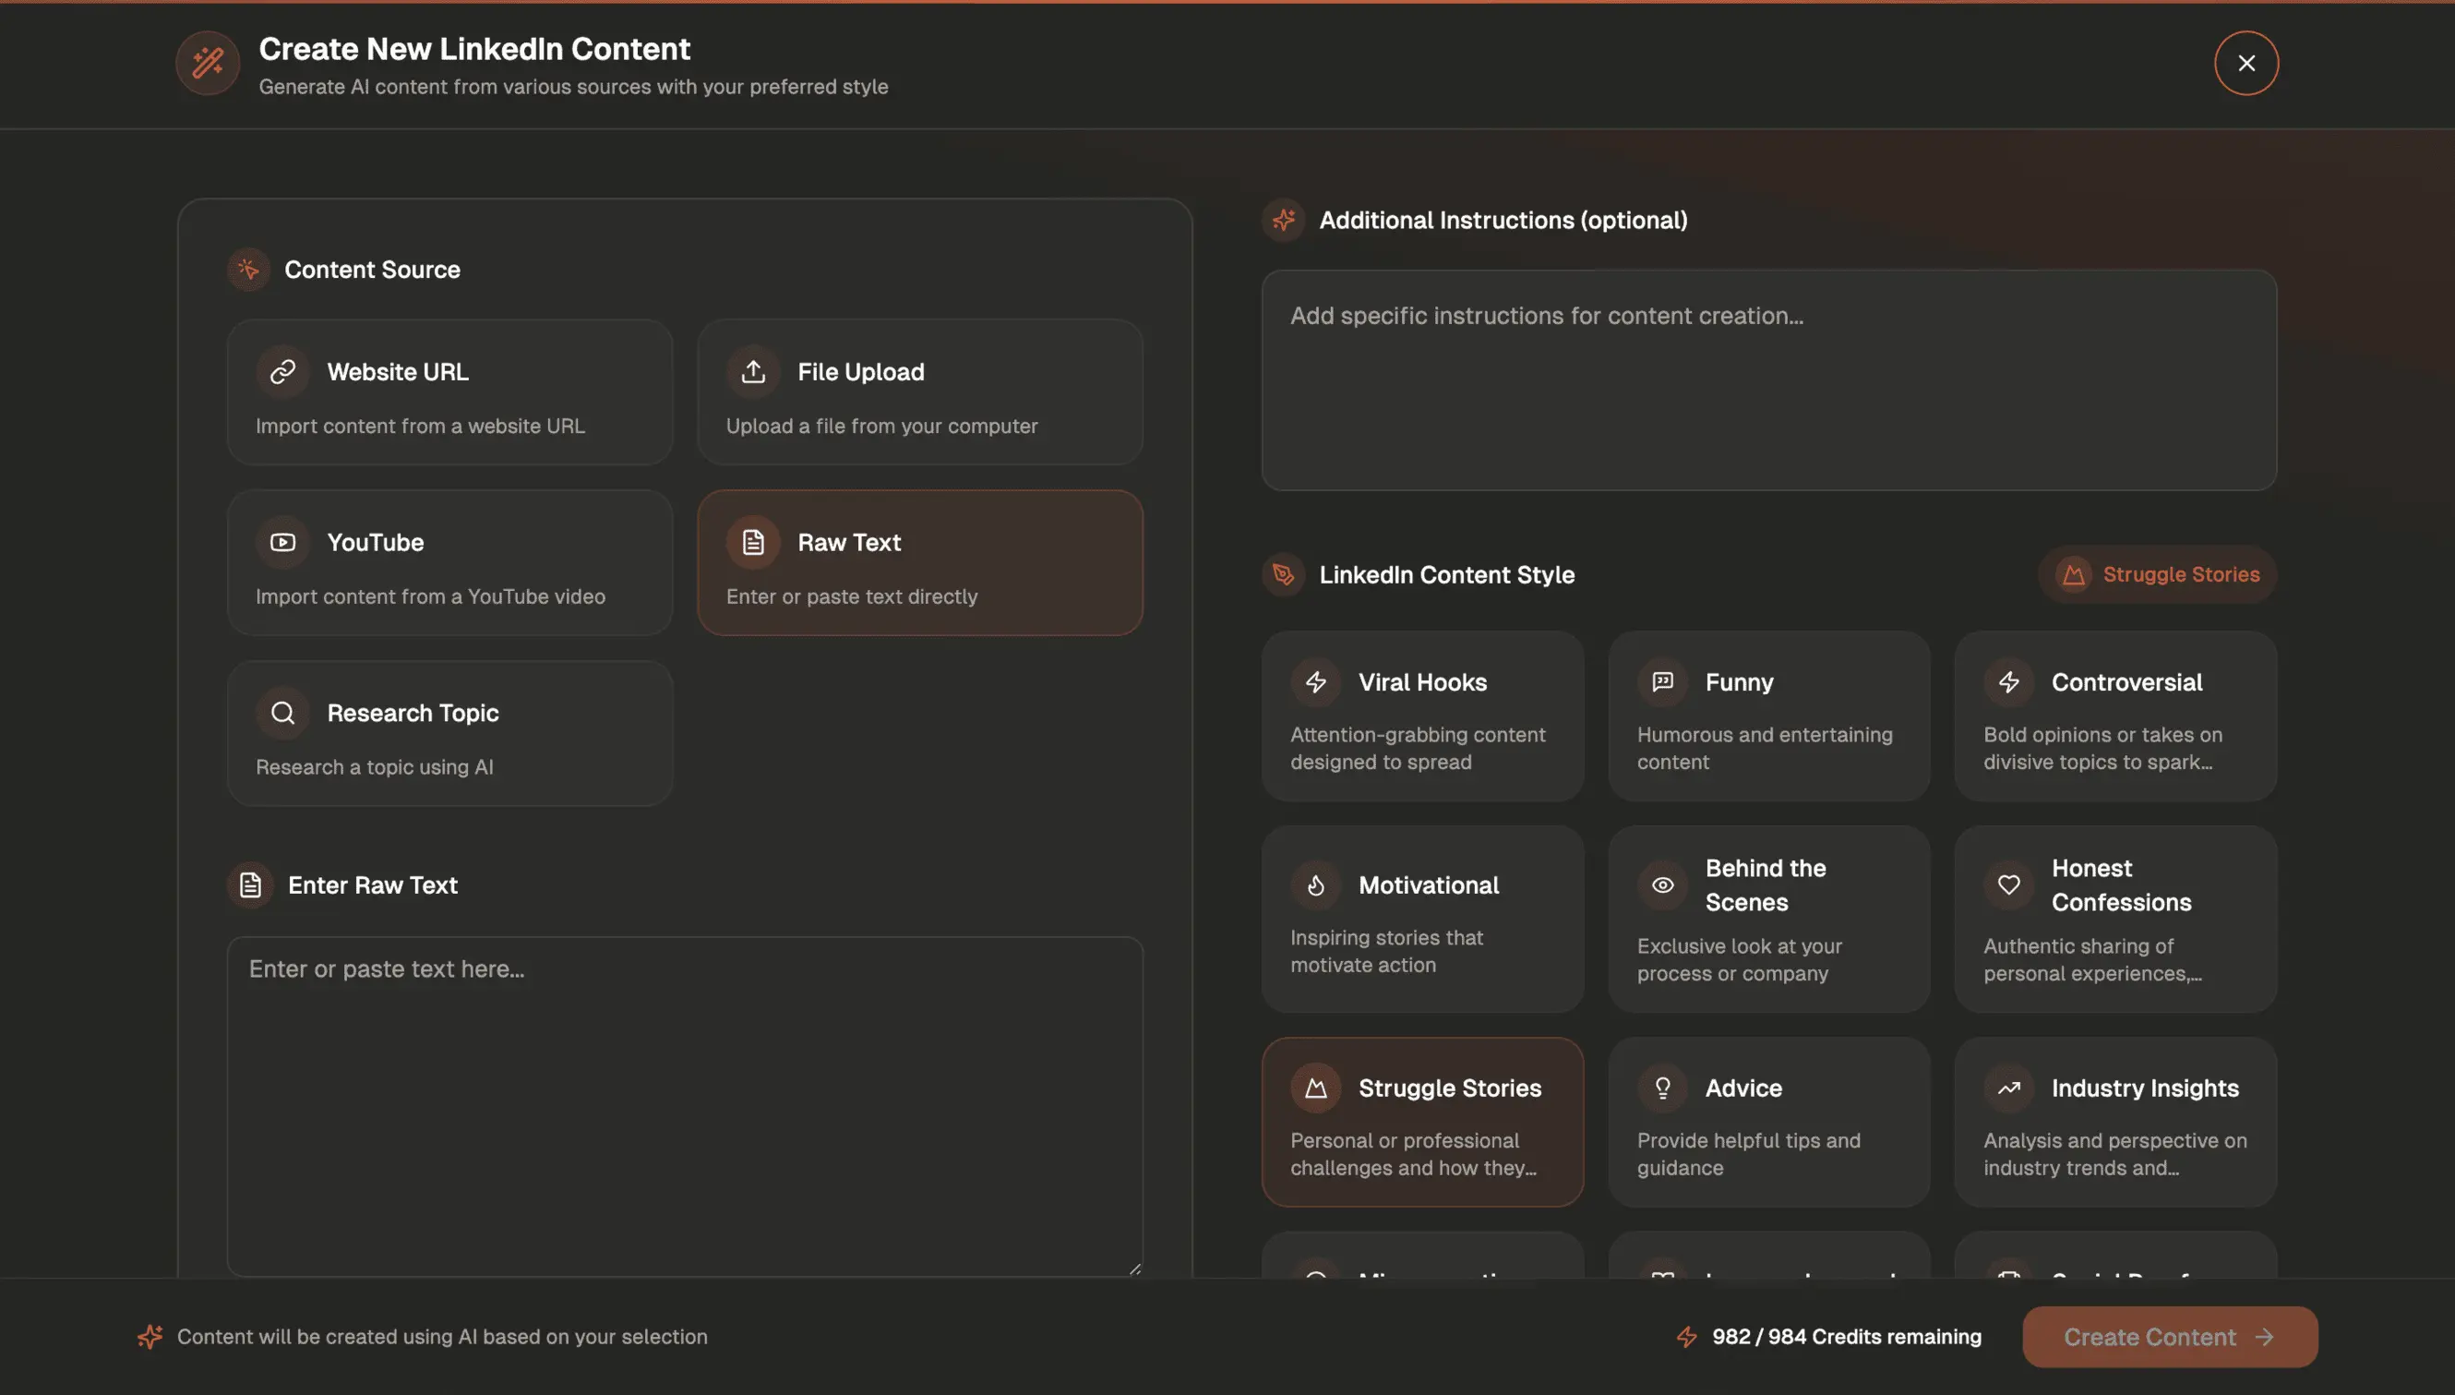Click the Research Topic magnifier icon
This screenshot has height=1395, width=2455.
point(282,713)
